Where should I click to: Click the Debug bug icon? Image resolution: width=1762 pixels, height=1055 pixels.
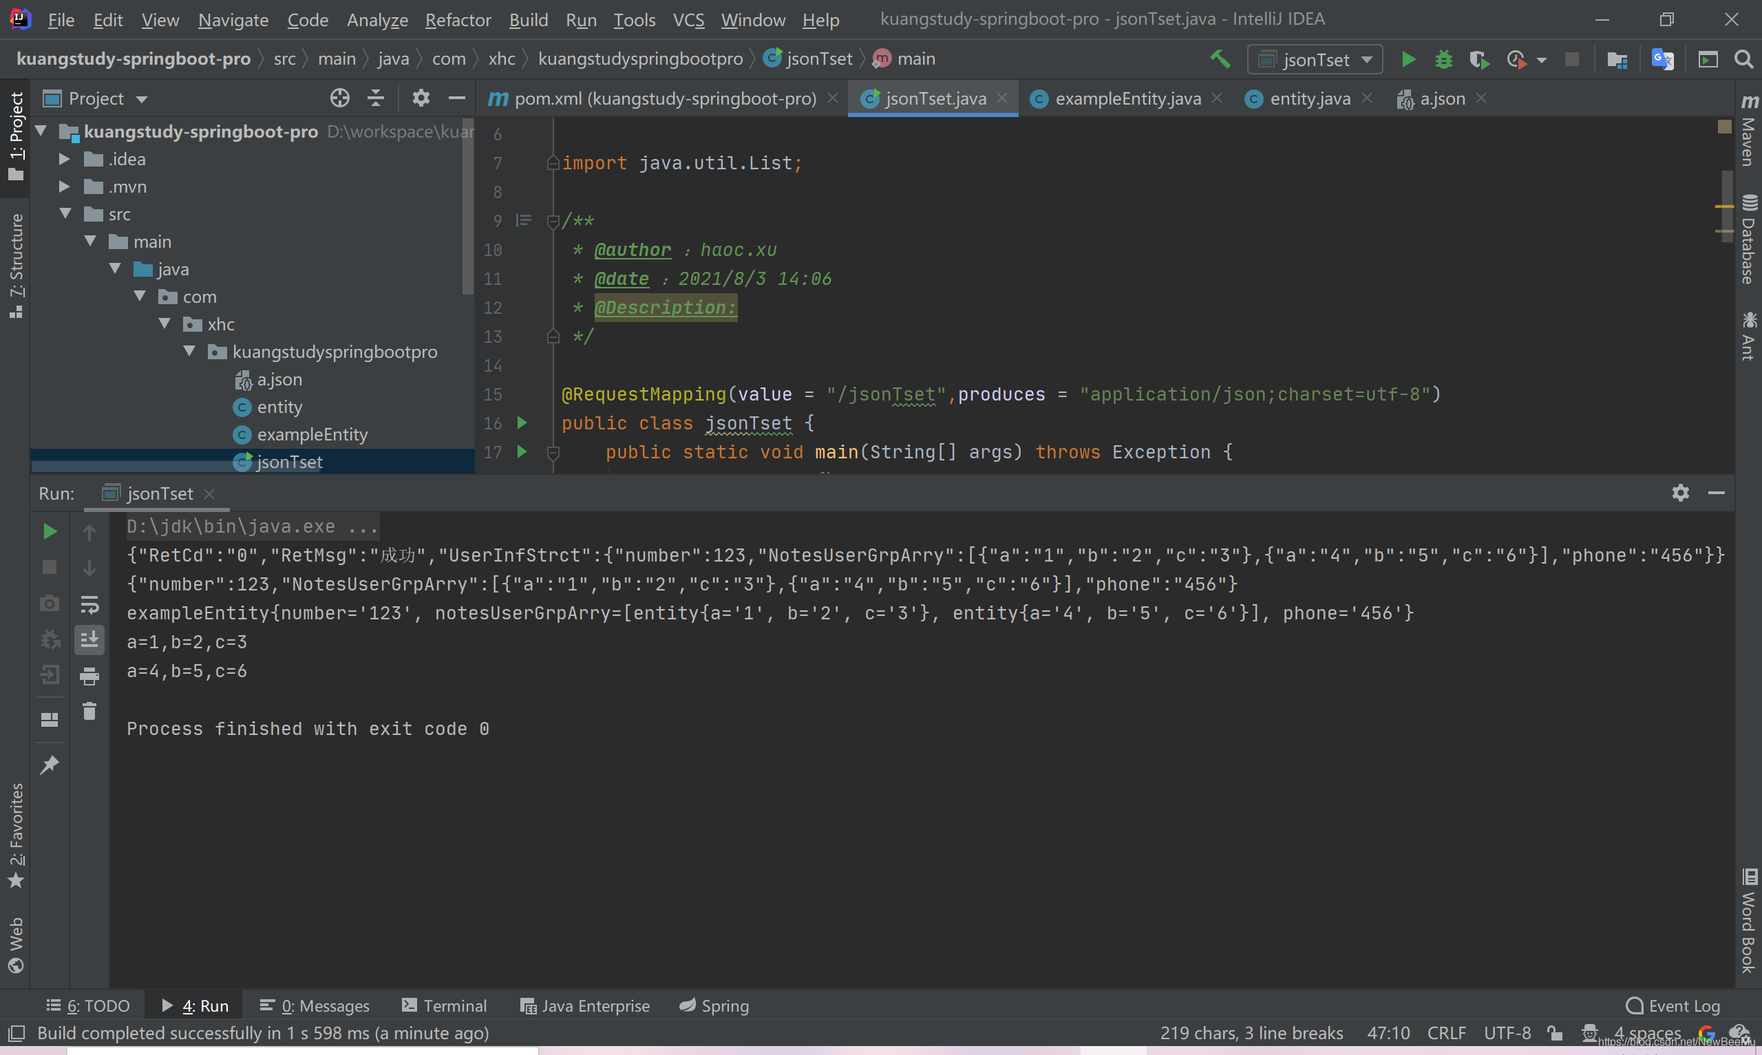pos(1443,60)
